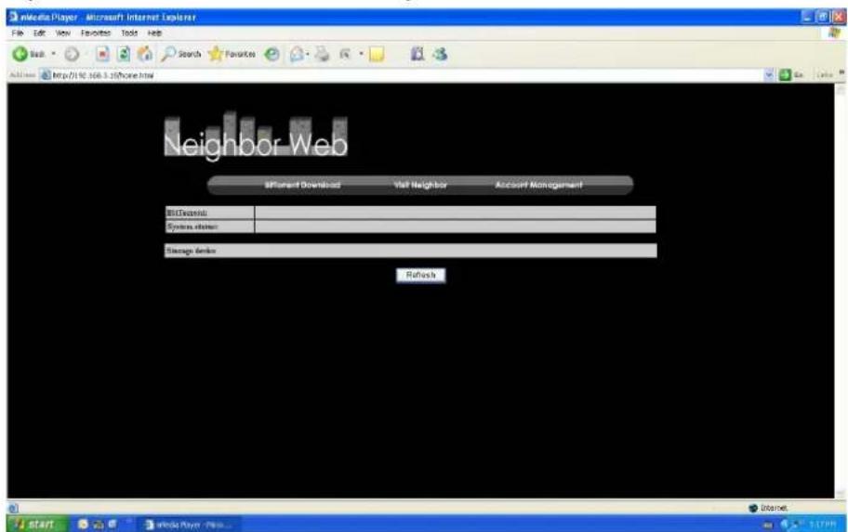Open the Favorites star button
The height and width of the screenshot is (532, 848).
pos(232,54)
